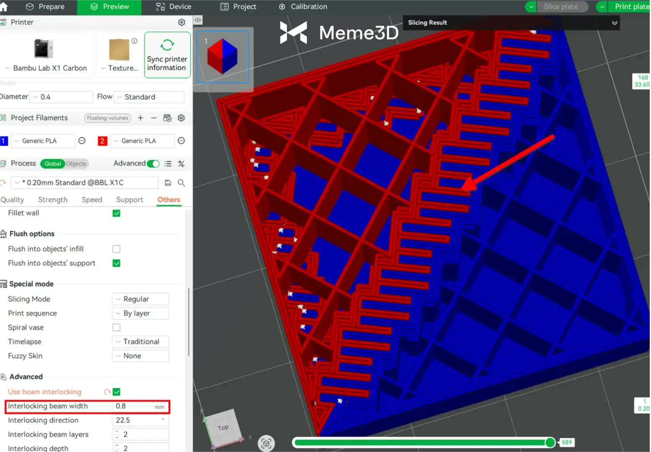Open the Slicing Mode dropdown
The width and height of the screenshot is (651, 452).
point(141,299)
